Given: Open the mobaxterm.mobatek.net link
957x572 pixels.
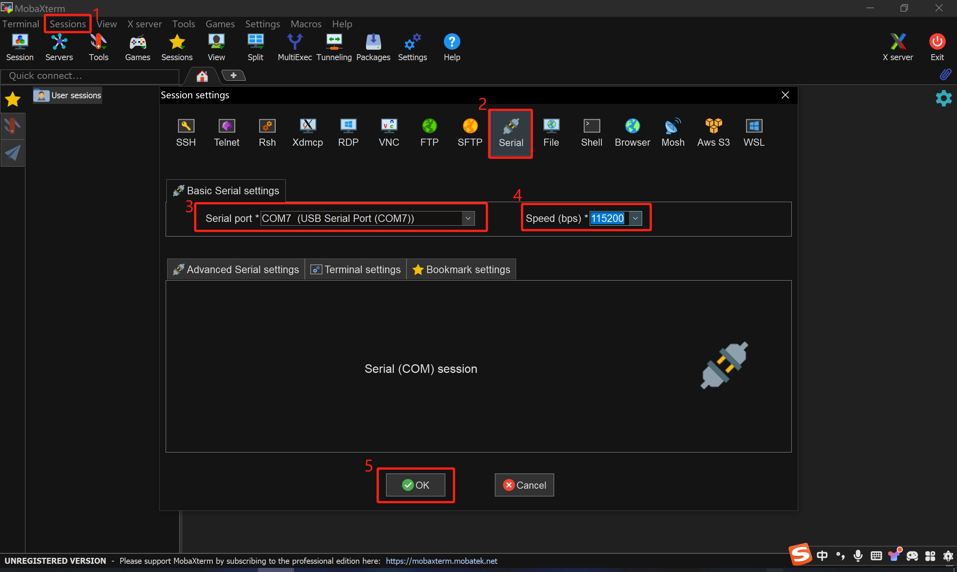Looking at the screenshot, I should (441, 561).
